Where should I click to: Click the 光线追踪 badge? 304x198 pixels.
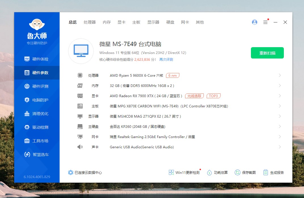[194, 96]
